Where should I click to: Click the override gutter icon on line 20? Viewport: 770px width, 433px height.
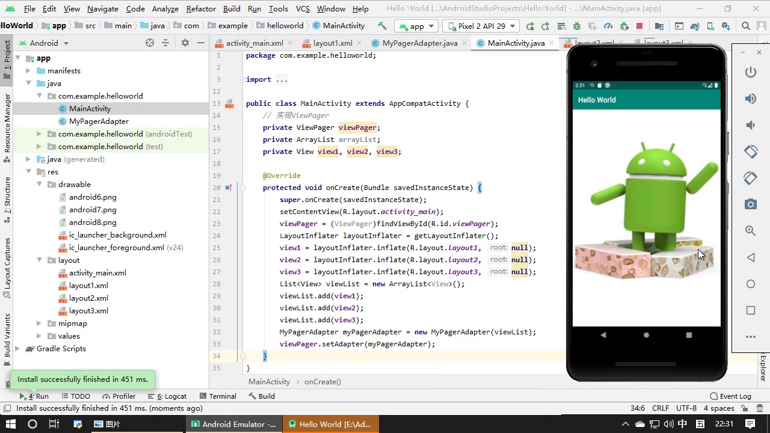point(229,188)
